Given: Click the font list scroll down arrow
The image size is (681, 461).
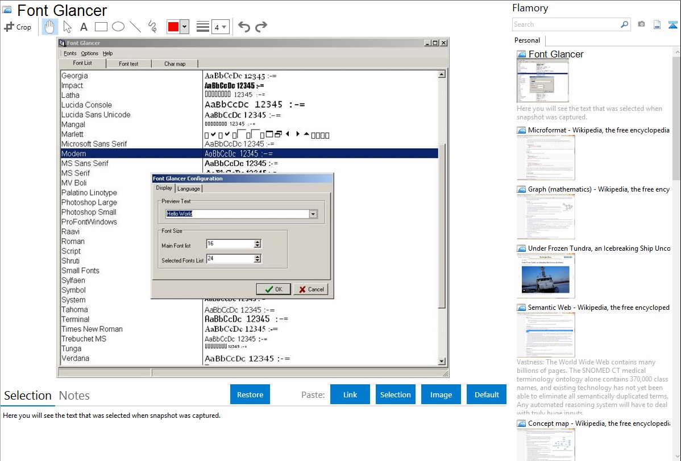Looking at the screenshot, I should point(442,361).
